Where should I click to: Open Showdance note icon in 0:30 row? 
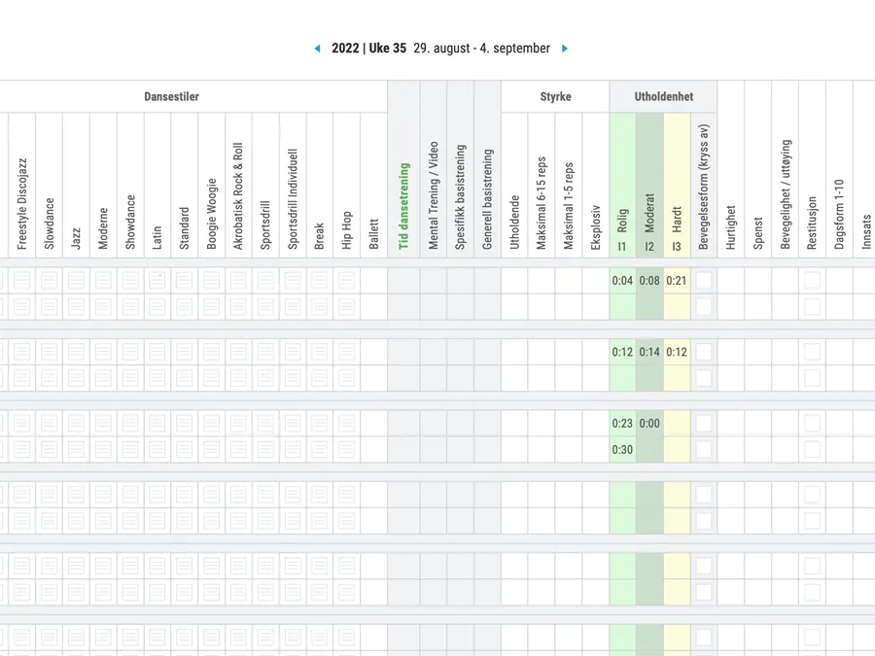coord(130,449)
